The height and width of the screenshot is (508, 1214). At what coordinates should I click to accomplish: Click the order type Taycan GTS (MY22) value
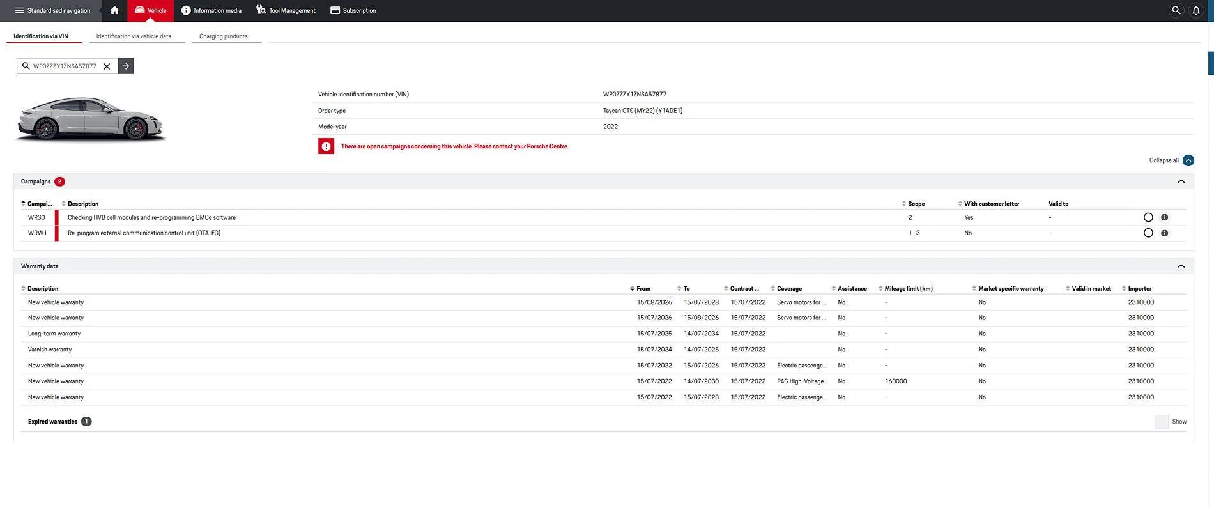pos(642,111)
